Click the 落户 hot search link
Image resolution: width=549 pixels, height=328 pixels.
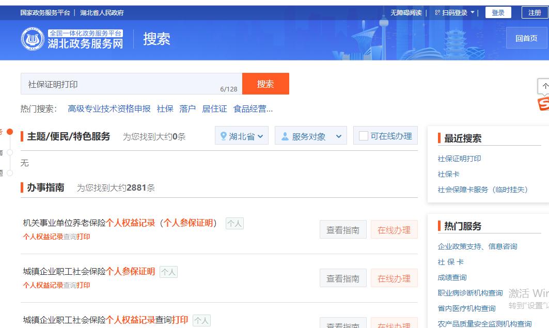187,108
